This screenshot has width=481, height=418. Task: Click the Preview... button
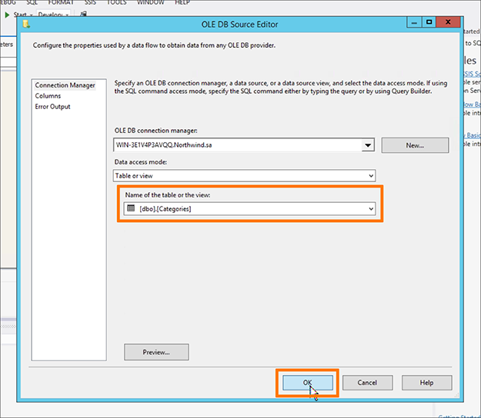pos(156,352)
